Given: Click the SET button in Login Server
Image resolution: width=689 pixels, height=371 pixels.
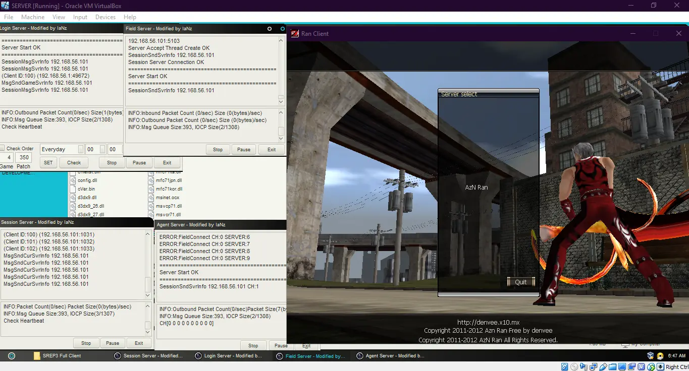Looking at the screenshot, I should (x=48, y=163).
